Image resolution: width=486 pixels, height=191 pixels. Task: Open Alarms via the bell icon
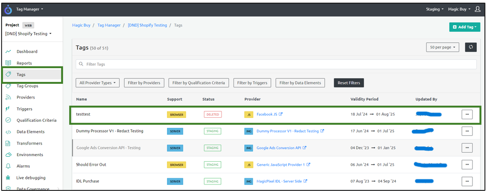[9, 166]
